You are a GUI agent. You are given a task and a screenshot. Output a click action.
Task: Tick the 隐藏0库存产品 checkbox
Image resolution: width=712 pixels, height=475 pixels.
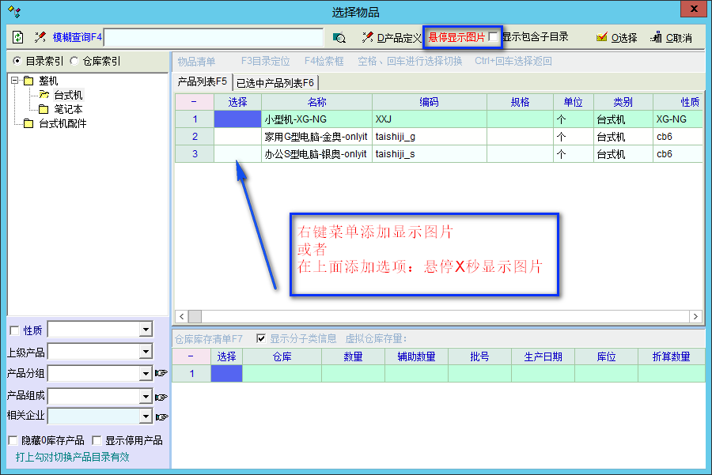pos(13,440)
